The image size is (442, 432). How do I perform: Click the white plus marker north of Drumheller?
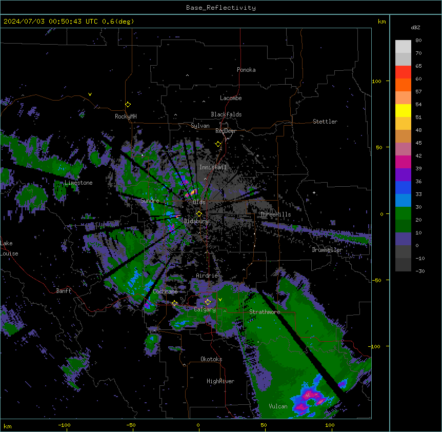(314, 192)
